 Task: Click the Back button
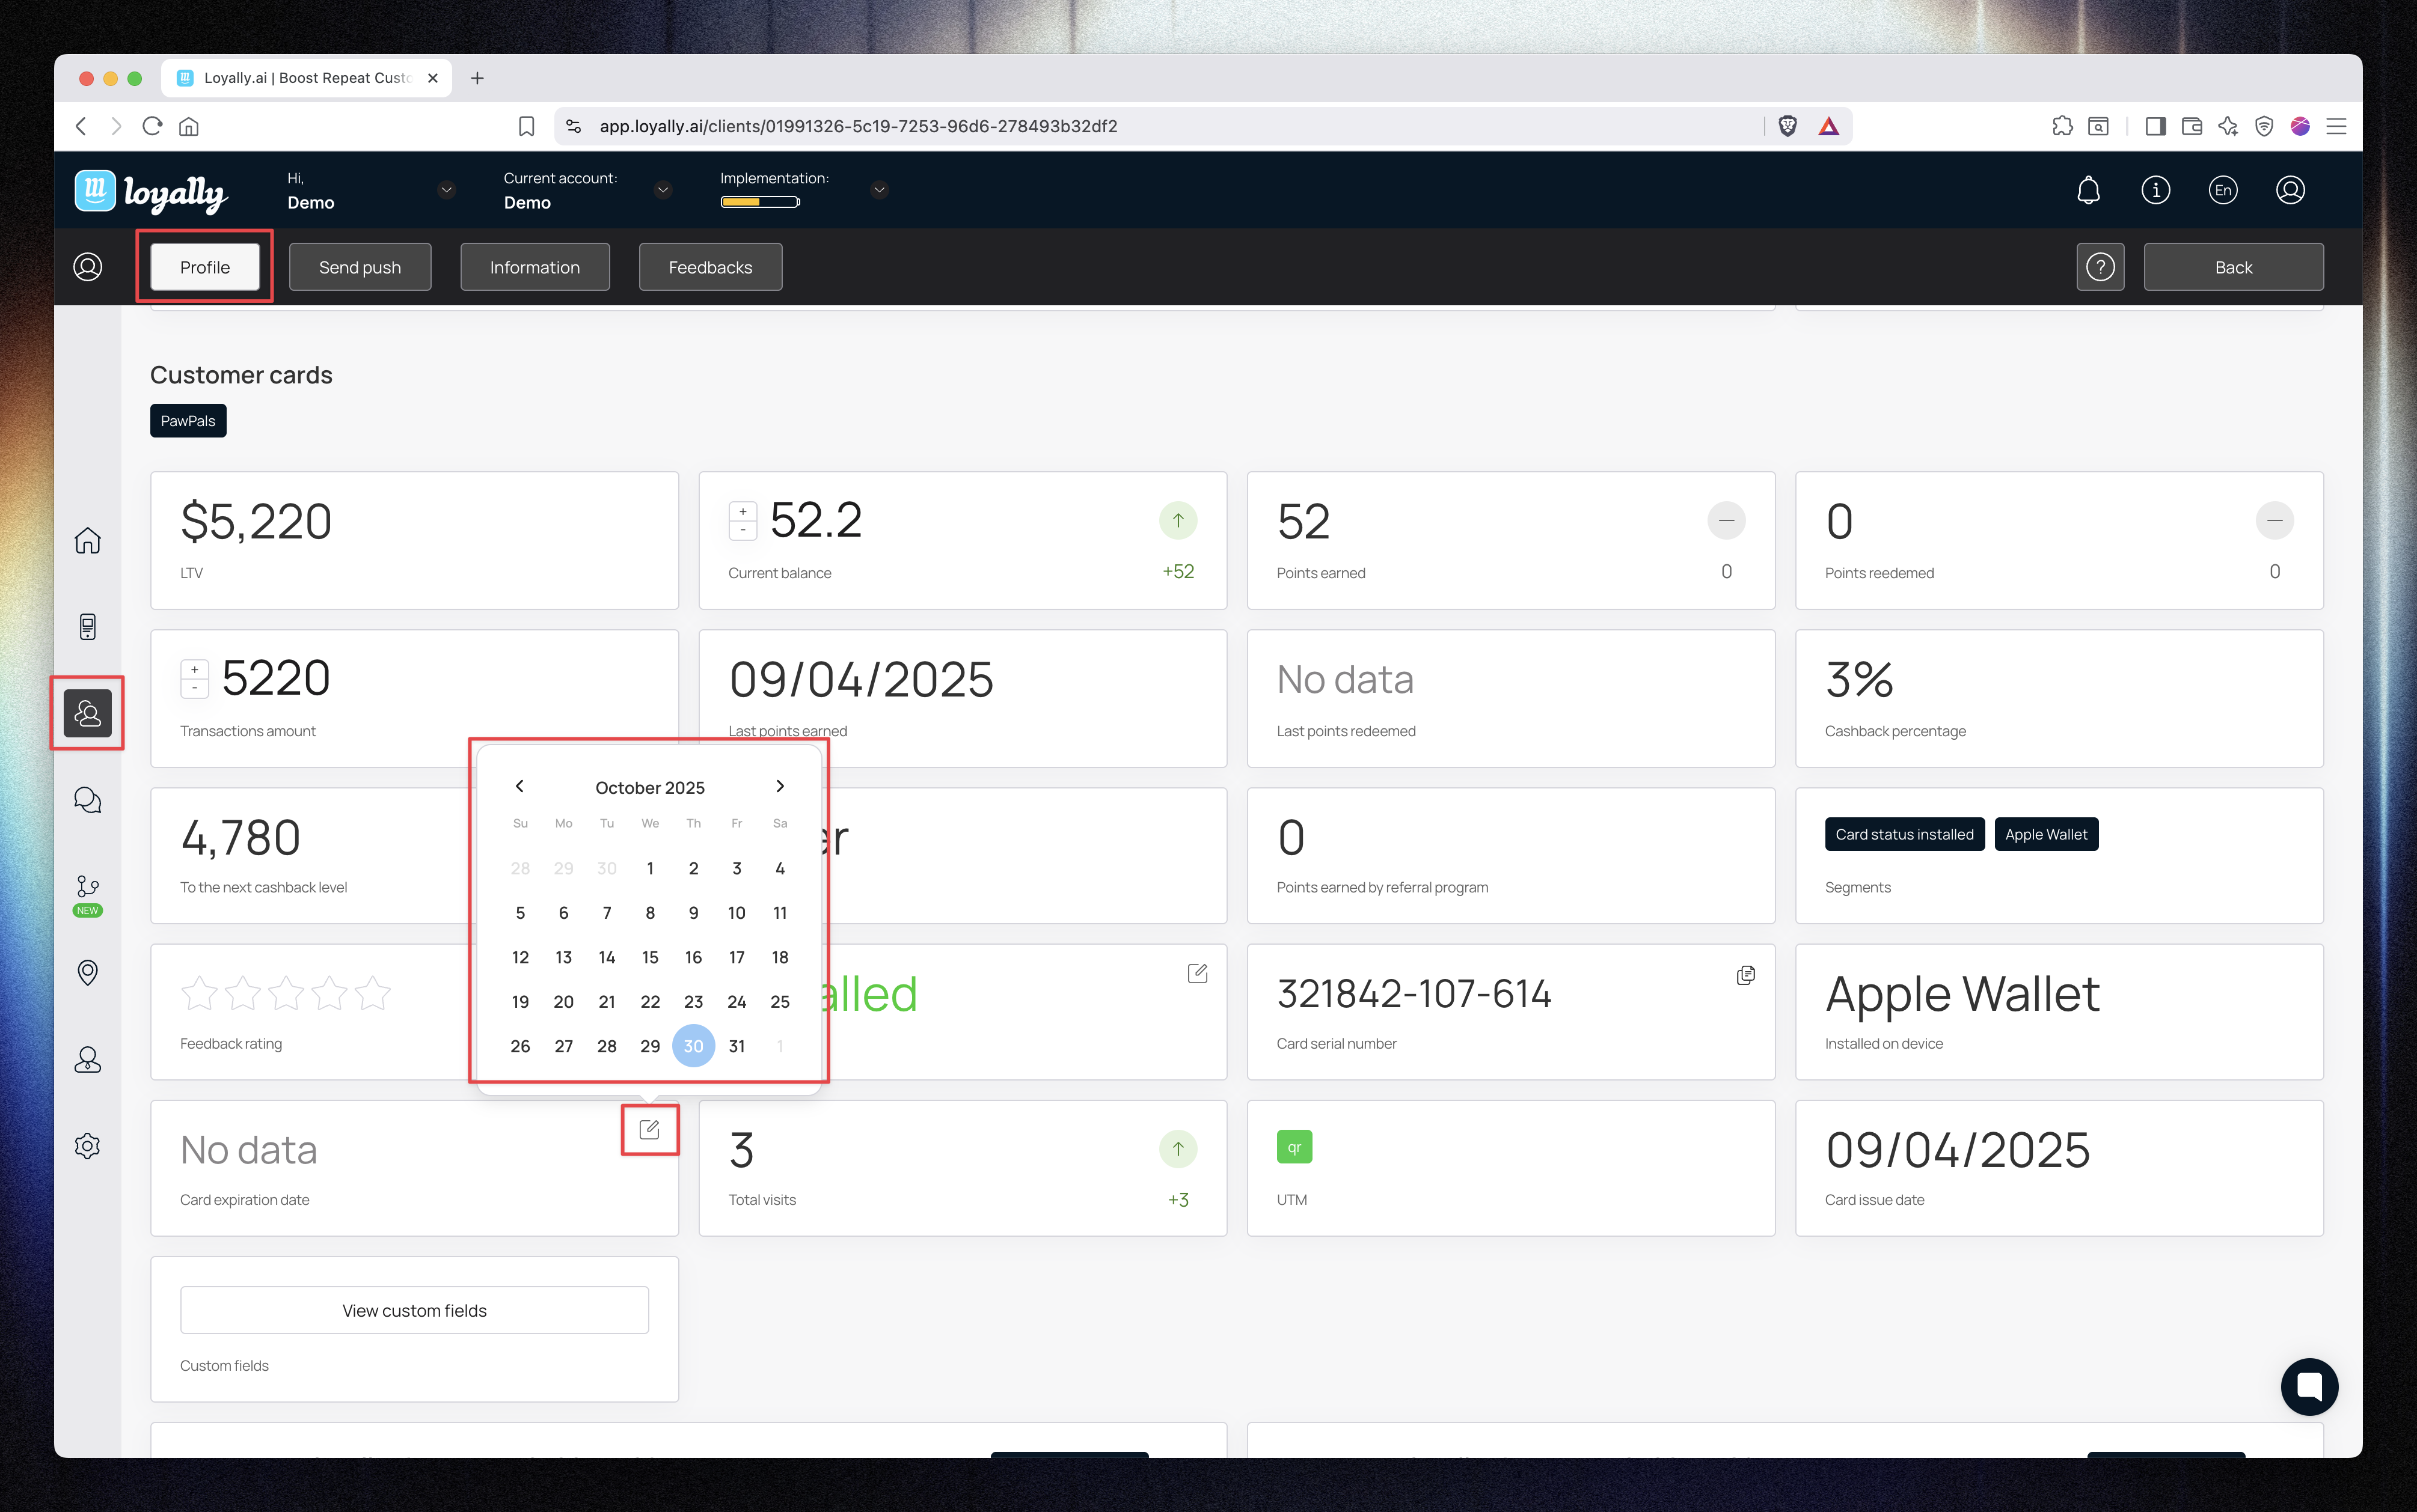2233,267
